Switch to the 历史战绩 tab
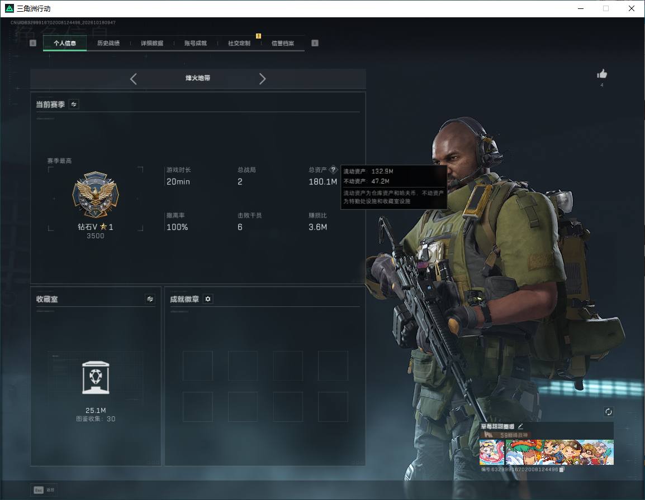 point(108,43)
